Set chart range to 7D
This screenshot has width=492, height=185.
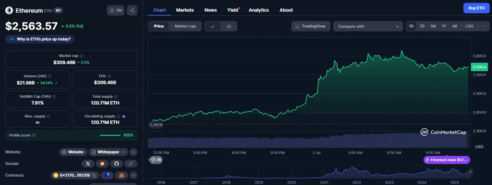click(x=422, y=26)
